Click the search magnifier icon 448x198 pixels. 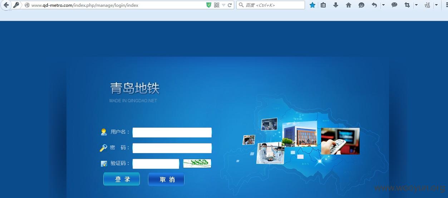(241, 5)
